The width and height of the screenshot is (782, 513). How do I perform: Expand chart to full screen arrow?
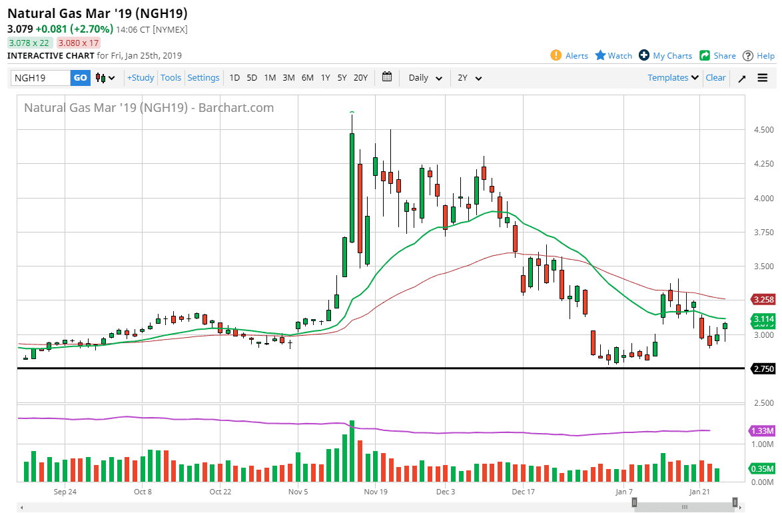pos(742,78)
